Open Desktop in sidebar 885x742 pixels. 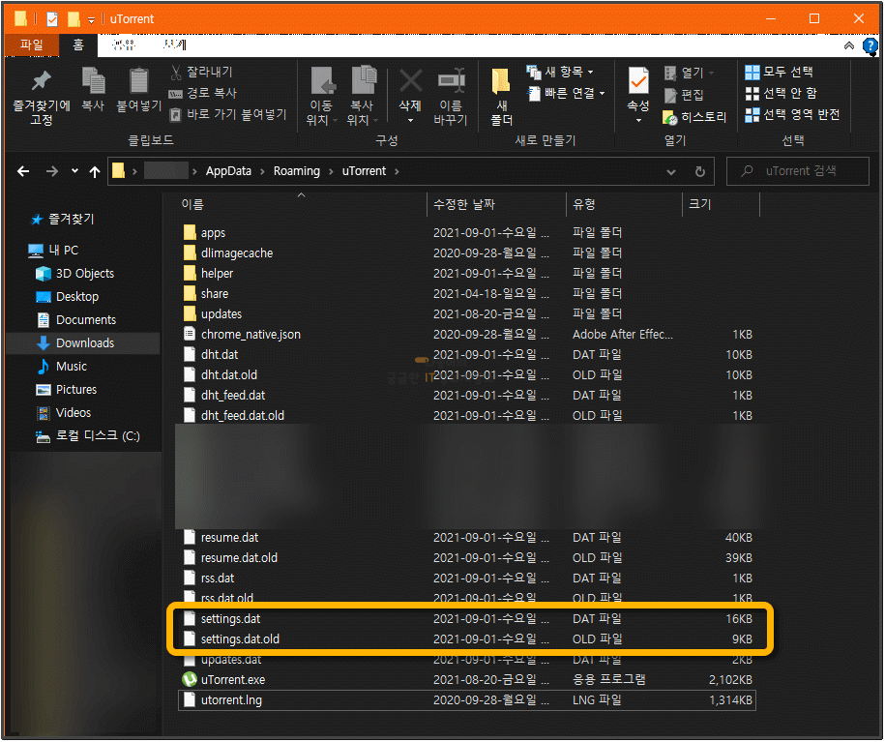(x=67, y=297)
